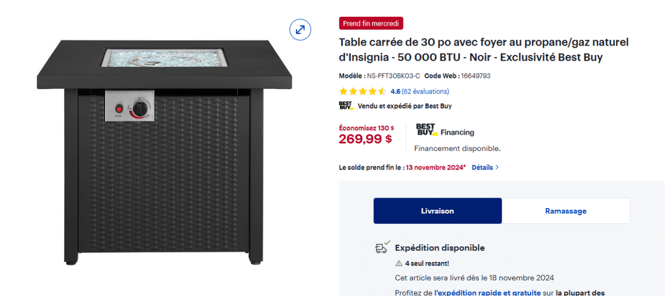The image size is (668, 296).
Task: Click the "Expédition disponible" heading
Action: (440, 248)
